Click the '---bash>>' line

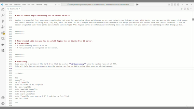coord(19,73)
